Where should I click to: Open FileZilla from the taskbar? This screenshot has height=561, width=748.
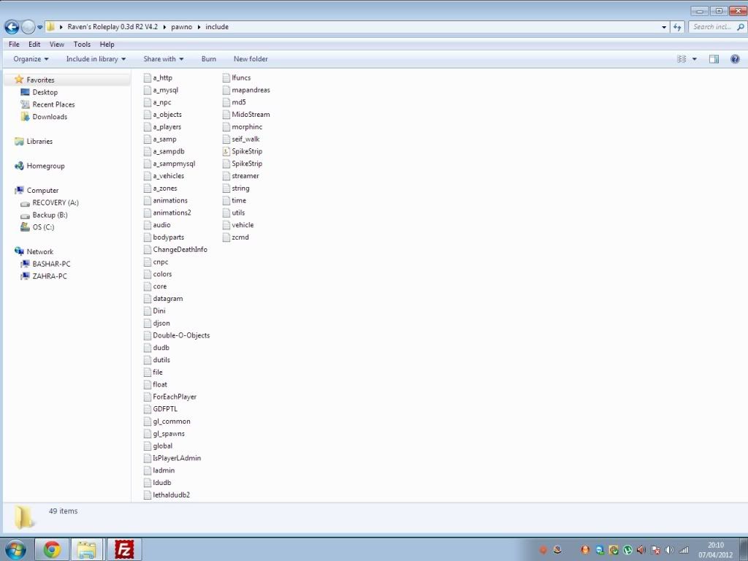coord(124,549)
